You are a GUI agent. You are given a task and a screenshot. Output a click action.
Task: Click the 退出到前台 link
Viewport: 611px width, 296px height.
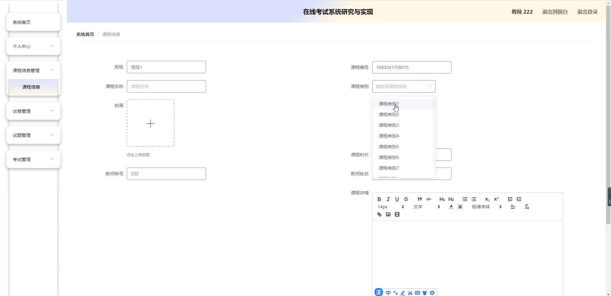pyautogui.click(x=555, y=12)
